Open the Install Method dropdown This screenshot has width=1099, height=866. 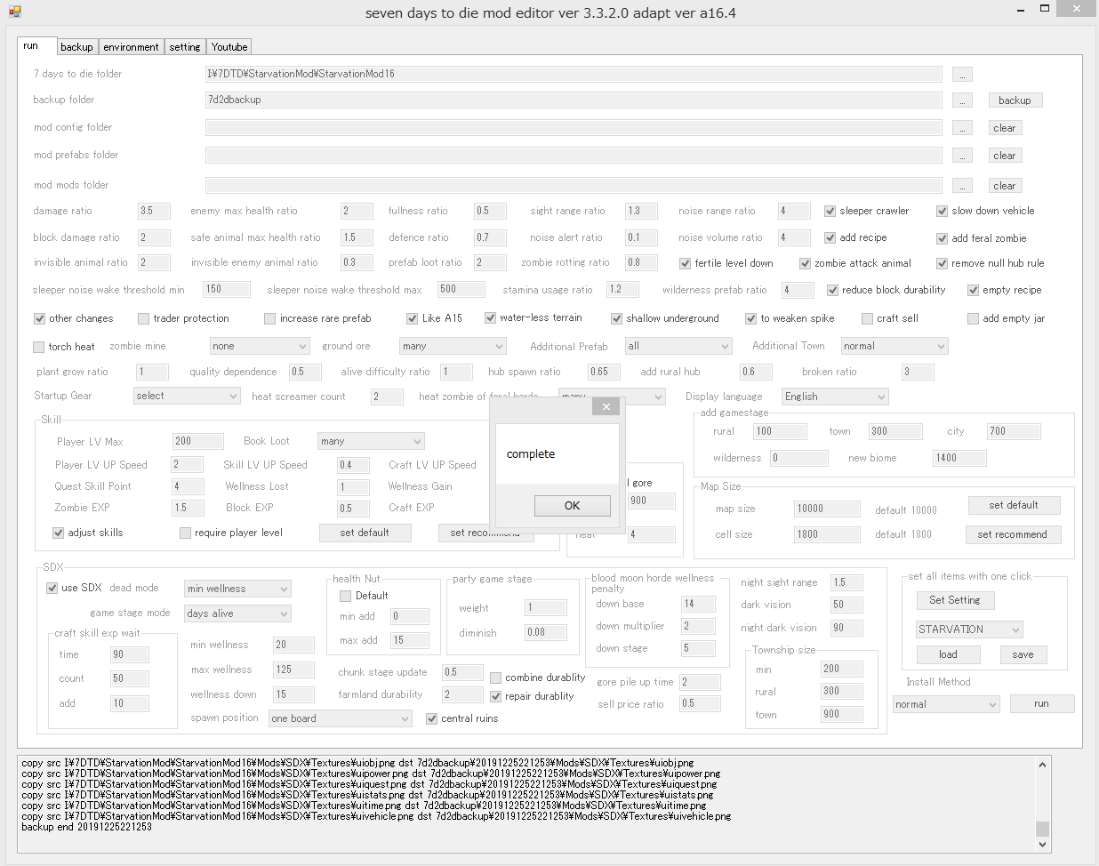[946, 704]
